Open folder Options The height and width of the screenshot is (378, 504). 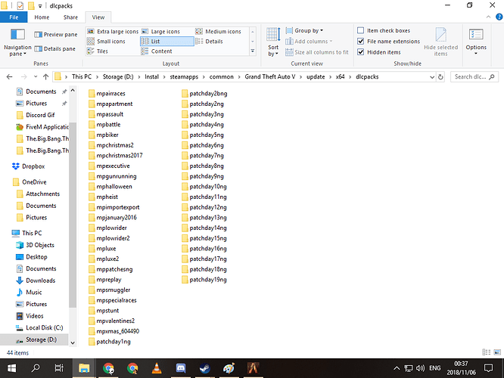point(476,42)
